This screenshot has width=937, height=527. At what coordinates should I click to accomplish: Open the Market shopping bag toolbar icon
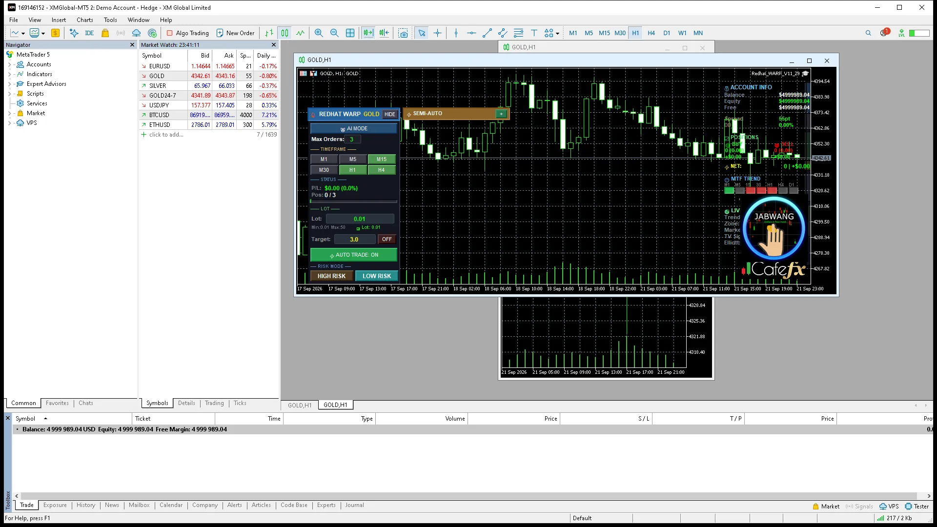pos(105,33)
